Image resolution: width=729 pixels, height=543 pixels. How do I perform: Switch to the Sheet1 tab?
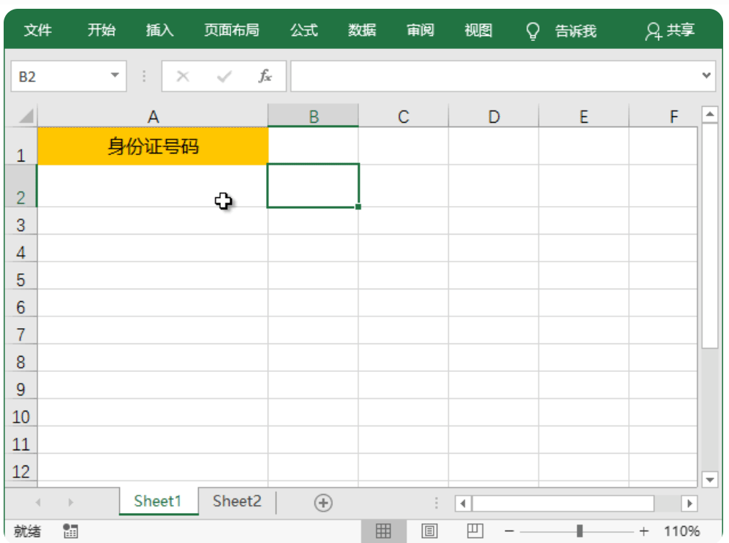point(158,501)
